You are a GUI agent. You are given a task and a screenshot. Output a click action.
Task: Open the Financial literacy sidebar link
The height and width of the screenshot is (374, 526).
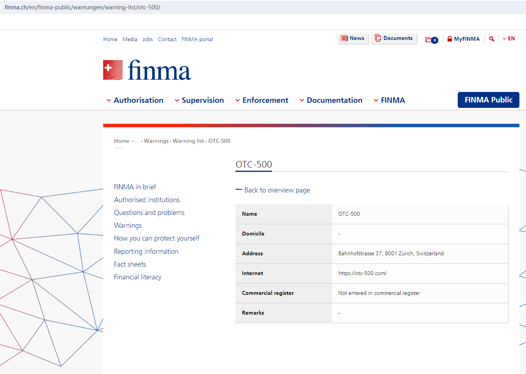pyautogui.click(x=137, y=277)
